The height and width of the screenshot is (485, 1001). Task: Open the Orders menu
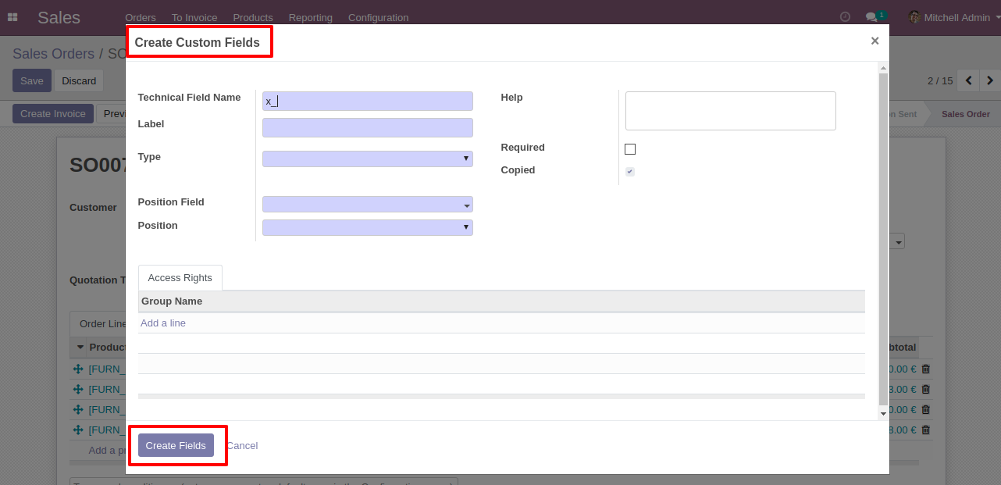pyautogui.click(x=141, y=17)
